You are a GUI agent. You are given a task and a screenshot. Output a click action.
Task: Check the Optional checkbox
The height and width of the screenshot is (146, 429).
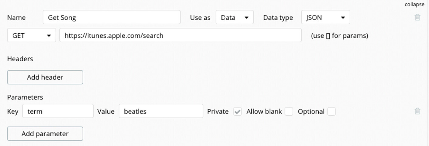coord(331,111)
